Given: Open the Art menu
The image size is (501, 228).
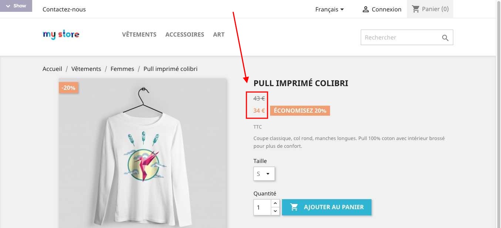Looking at the screenshot, I should [x=219, y=34].
